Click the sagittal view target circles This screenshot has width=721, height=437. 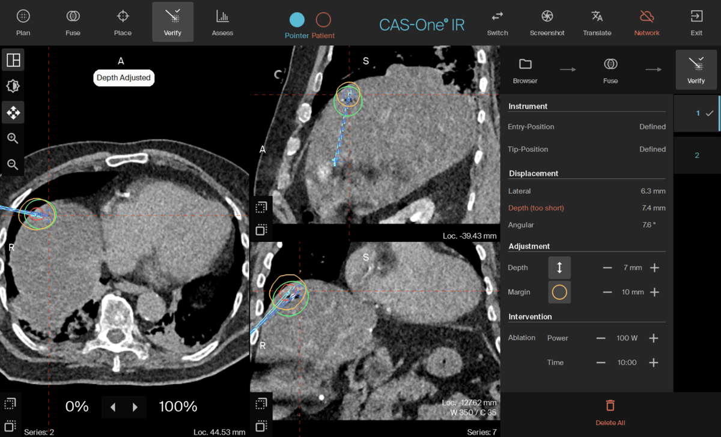[348, 98]
